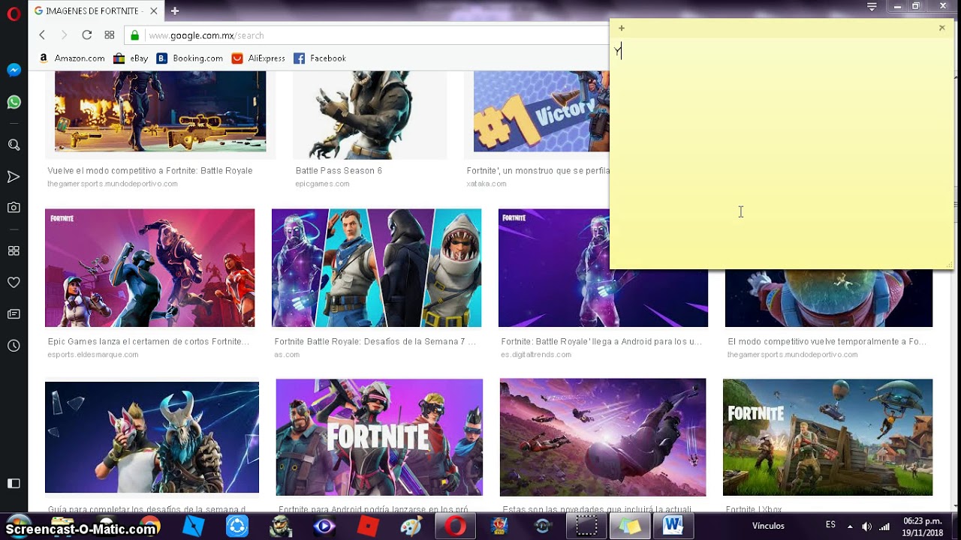The image size is (961, 540).
Task: Open the volume control in the tray
Action: [867, 526]
